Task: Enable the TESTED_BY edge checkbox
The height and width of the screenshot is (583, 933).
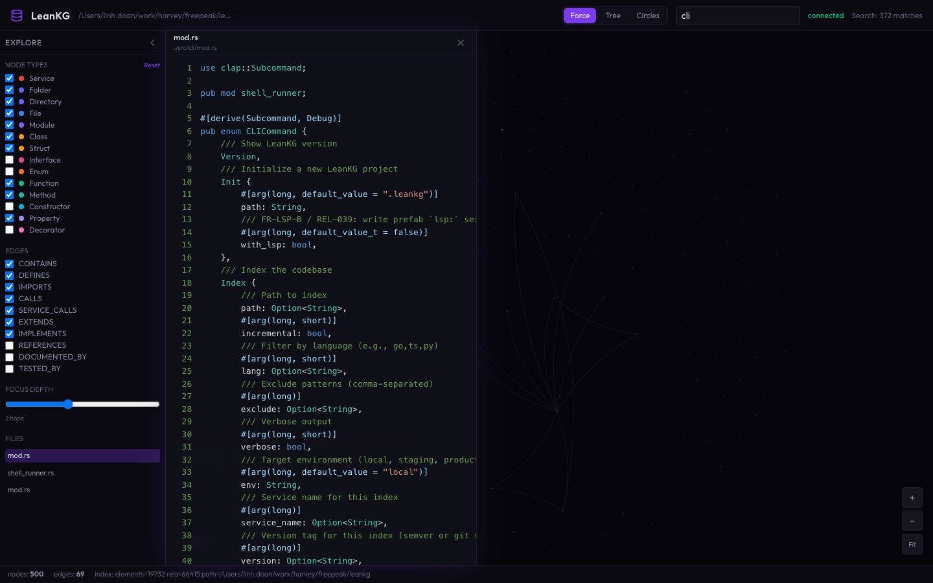Action: point(9,369)
